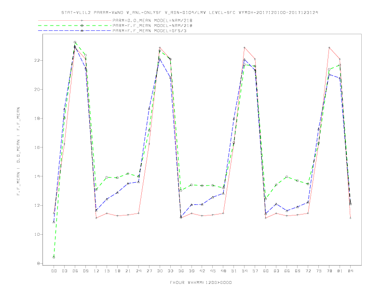Viewport: 382px width, 295px height.
Task: Select legend entry PARM=F.F_MEAN MODEL=NAM/218
Action: 152,26
